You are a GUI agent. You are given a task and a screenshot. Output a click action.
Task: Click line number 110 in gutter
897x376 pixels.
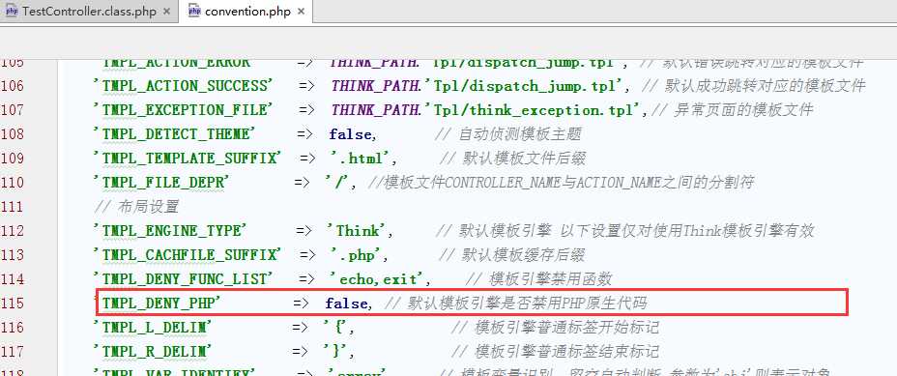point(12,183)
